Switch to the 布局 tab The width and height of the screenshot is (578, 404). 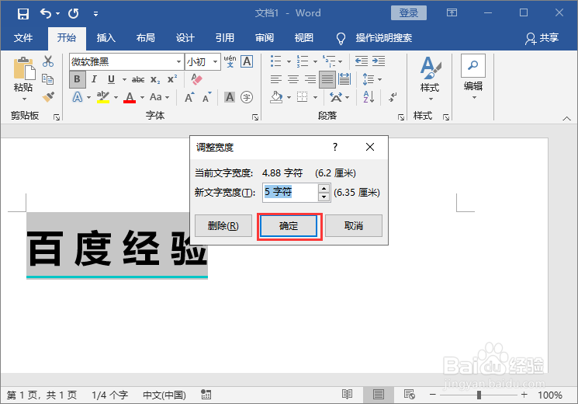[146, 37]
